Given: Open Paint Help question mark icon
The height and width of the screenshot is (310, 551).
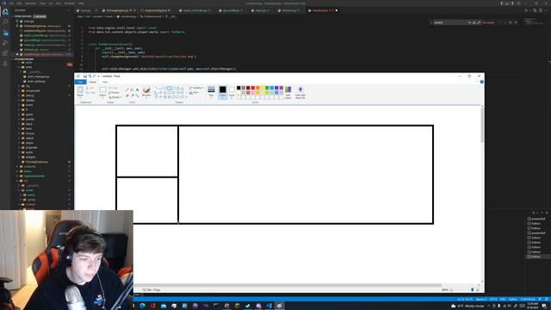Looking at the screenshot, I should 482,82.
